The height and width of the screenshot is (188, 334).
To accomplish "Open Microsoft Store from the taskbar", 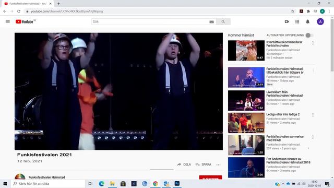I will [123, 183].
